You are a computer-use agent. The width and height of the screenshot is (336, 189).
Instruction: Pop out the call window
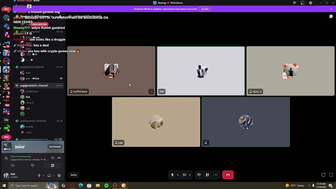tap(323, 175)
